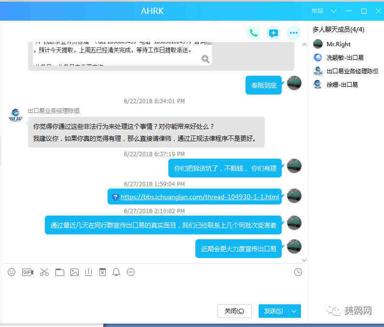Click message starting 通过最近几天在同行群

[x=164, y=225]
